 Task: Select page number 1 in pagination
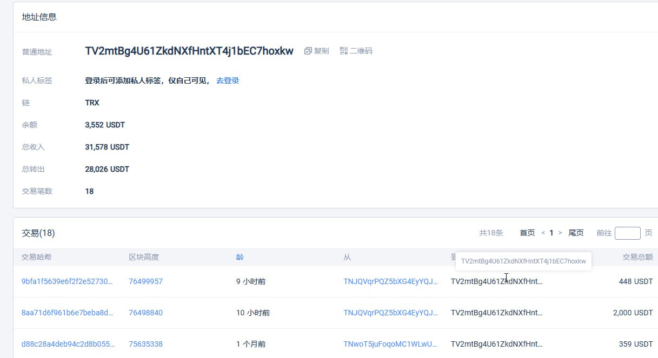(551, 233)
